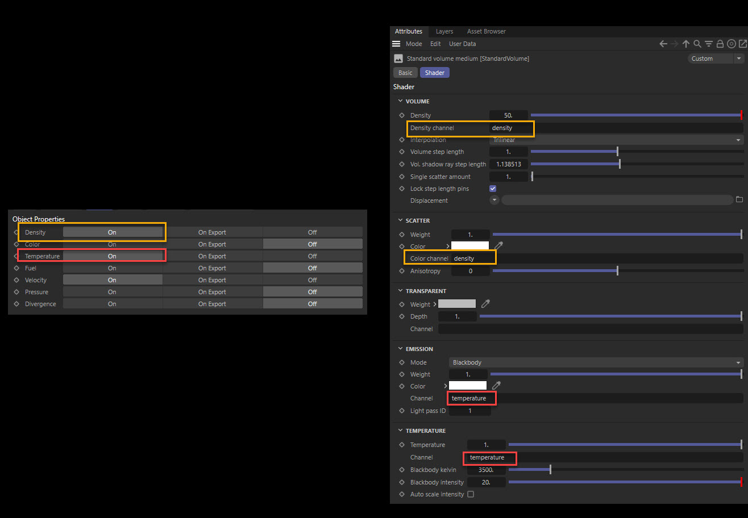Click keyframe diamond beside shader Density
This screenshot has height=518, width=748.
point(401,115)
